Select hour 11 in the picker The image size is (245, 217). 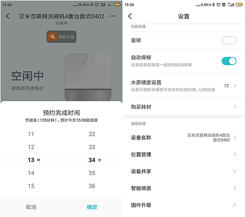pos(31,134)
